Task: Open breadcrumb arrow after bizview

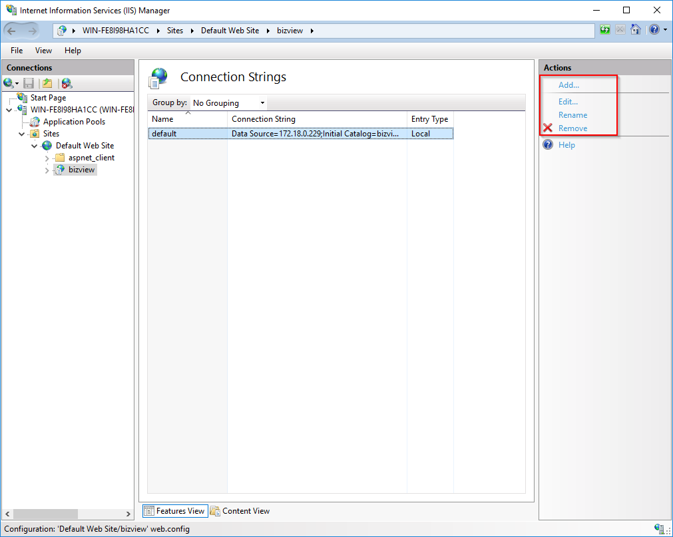Action: (312, 31)
